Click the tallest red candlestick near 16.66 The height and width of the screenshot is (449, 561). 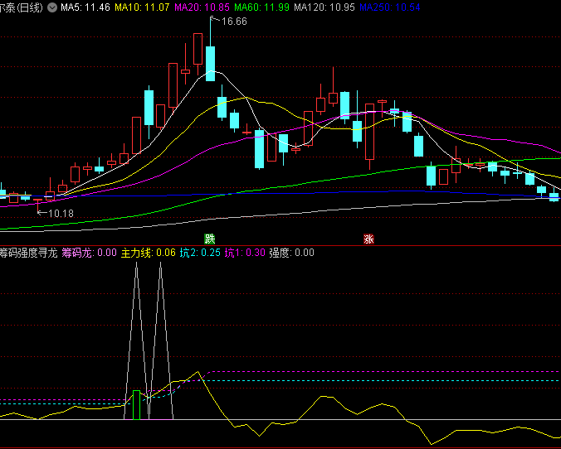click(x=198, y=49)
